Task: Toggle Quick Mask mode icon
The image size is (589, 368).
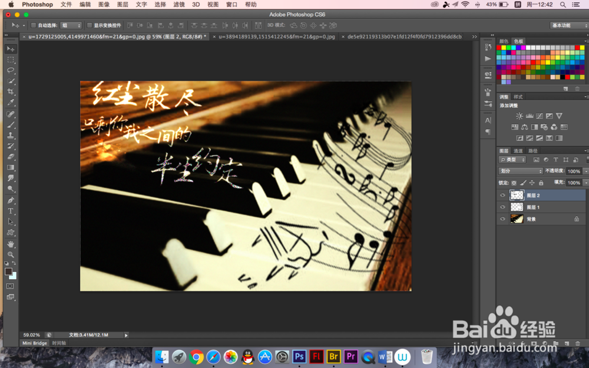Action: (x=10, y=286)
